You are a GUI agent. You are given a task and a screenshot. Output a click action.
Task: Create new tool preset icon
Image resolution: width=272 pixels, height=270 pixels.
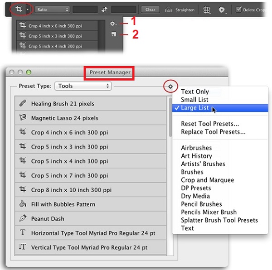(114, 34)
